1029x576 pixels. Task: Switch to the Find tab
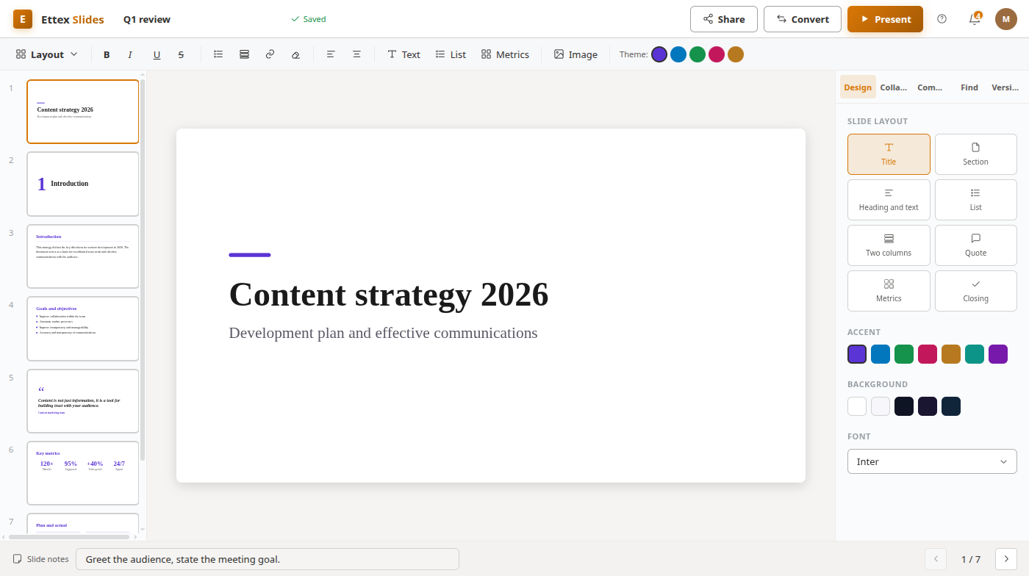[969, 87]
